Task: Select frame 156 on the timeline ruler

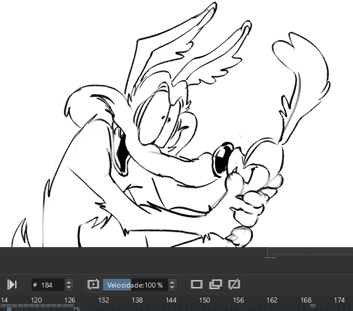Action: click(x=238, y=300)
